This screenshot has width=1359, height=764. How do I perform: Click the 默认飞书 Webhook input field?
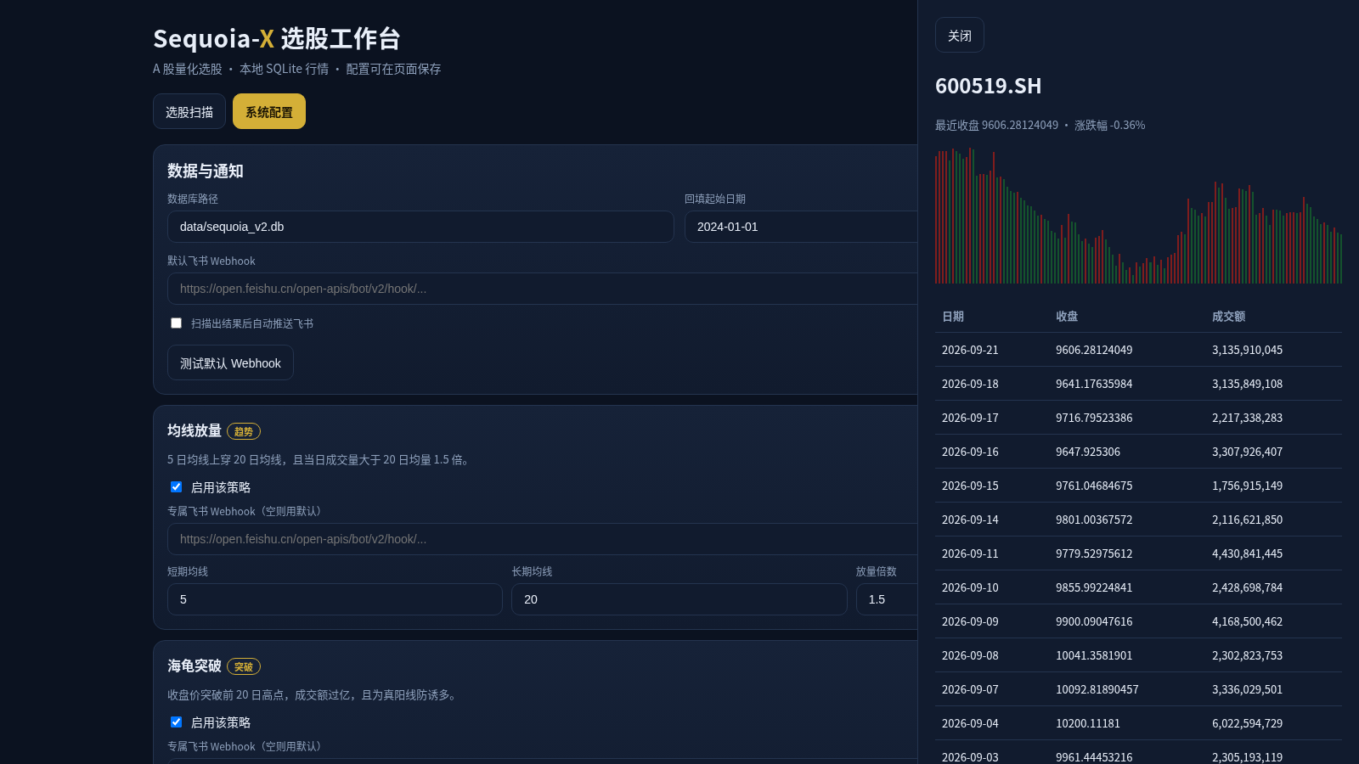[x=542, y=289]
